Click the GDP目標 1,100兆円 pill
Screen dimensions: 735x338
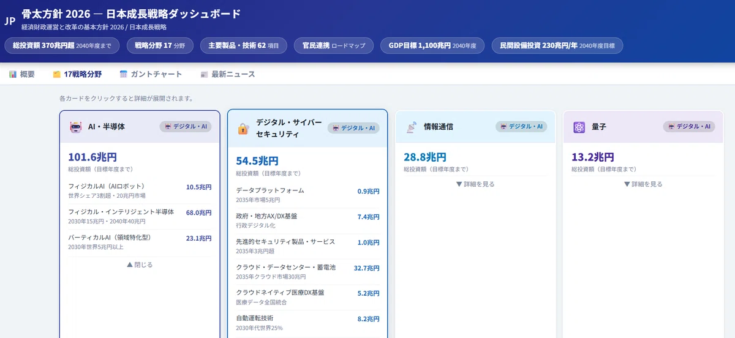point(432,45)
